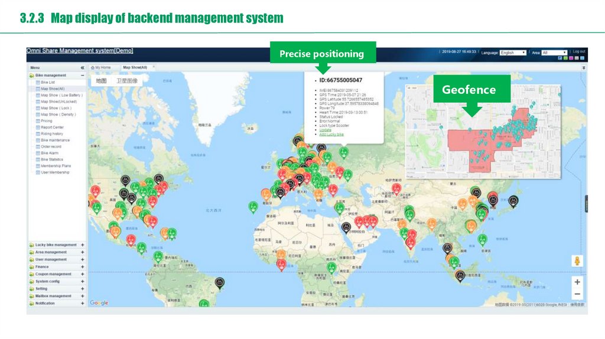Viewport: 605px width, 339px height.
Task: Switch map to 卫星图像 satellite view
Action: [127, 80]
